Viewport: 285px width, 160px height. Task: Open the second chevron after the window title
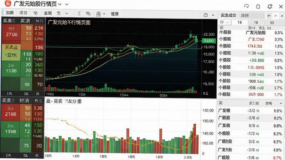(x=67, y=4)
